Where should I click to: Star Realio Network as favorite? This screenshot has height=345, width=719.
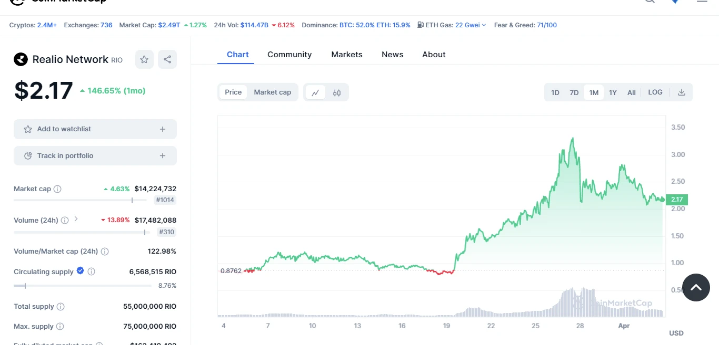pyautogui.click(x=144, y=59)
